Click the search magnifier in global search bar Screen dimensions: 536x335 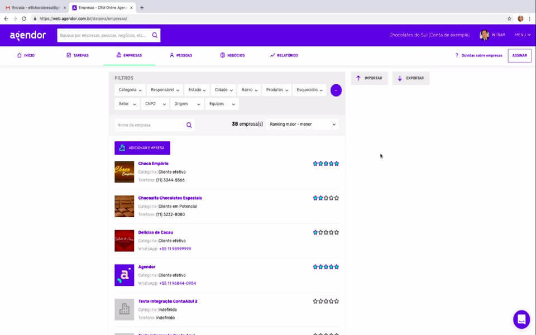155,35
